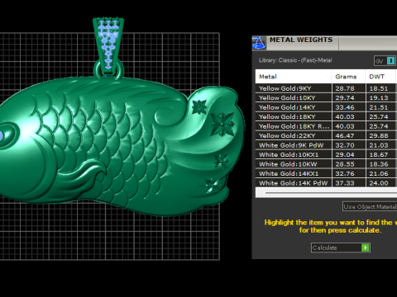Select the White Gold:14K PdW row
Viewport: 397px width, 297px height.
point(327,183)
